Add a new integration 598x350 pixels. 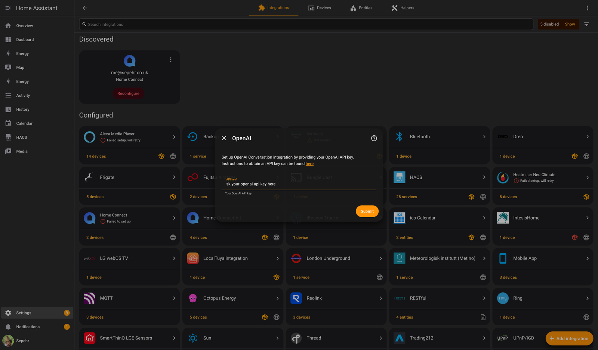569,338
